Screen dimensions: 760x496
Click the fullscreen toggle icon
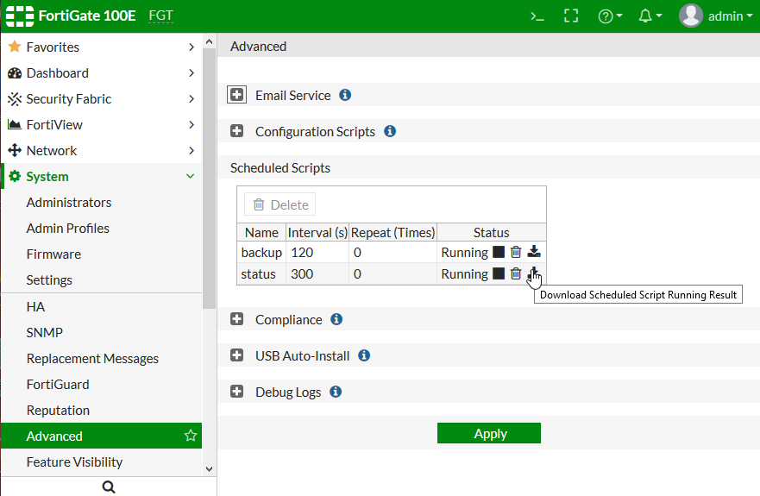pos(571,16)
